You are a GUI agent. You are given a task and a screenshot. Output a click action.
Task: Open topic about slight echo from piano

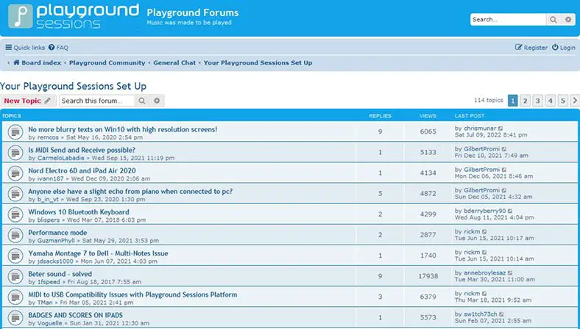click(130, 192)
